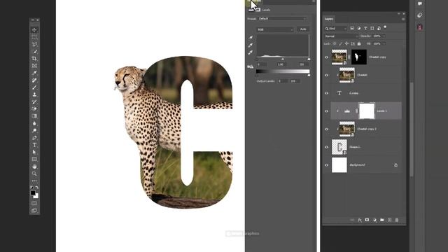The height and width of the screenshot is (252, 448).
Task: Select the Background layer thumbnail
Action: [339, 165]
